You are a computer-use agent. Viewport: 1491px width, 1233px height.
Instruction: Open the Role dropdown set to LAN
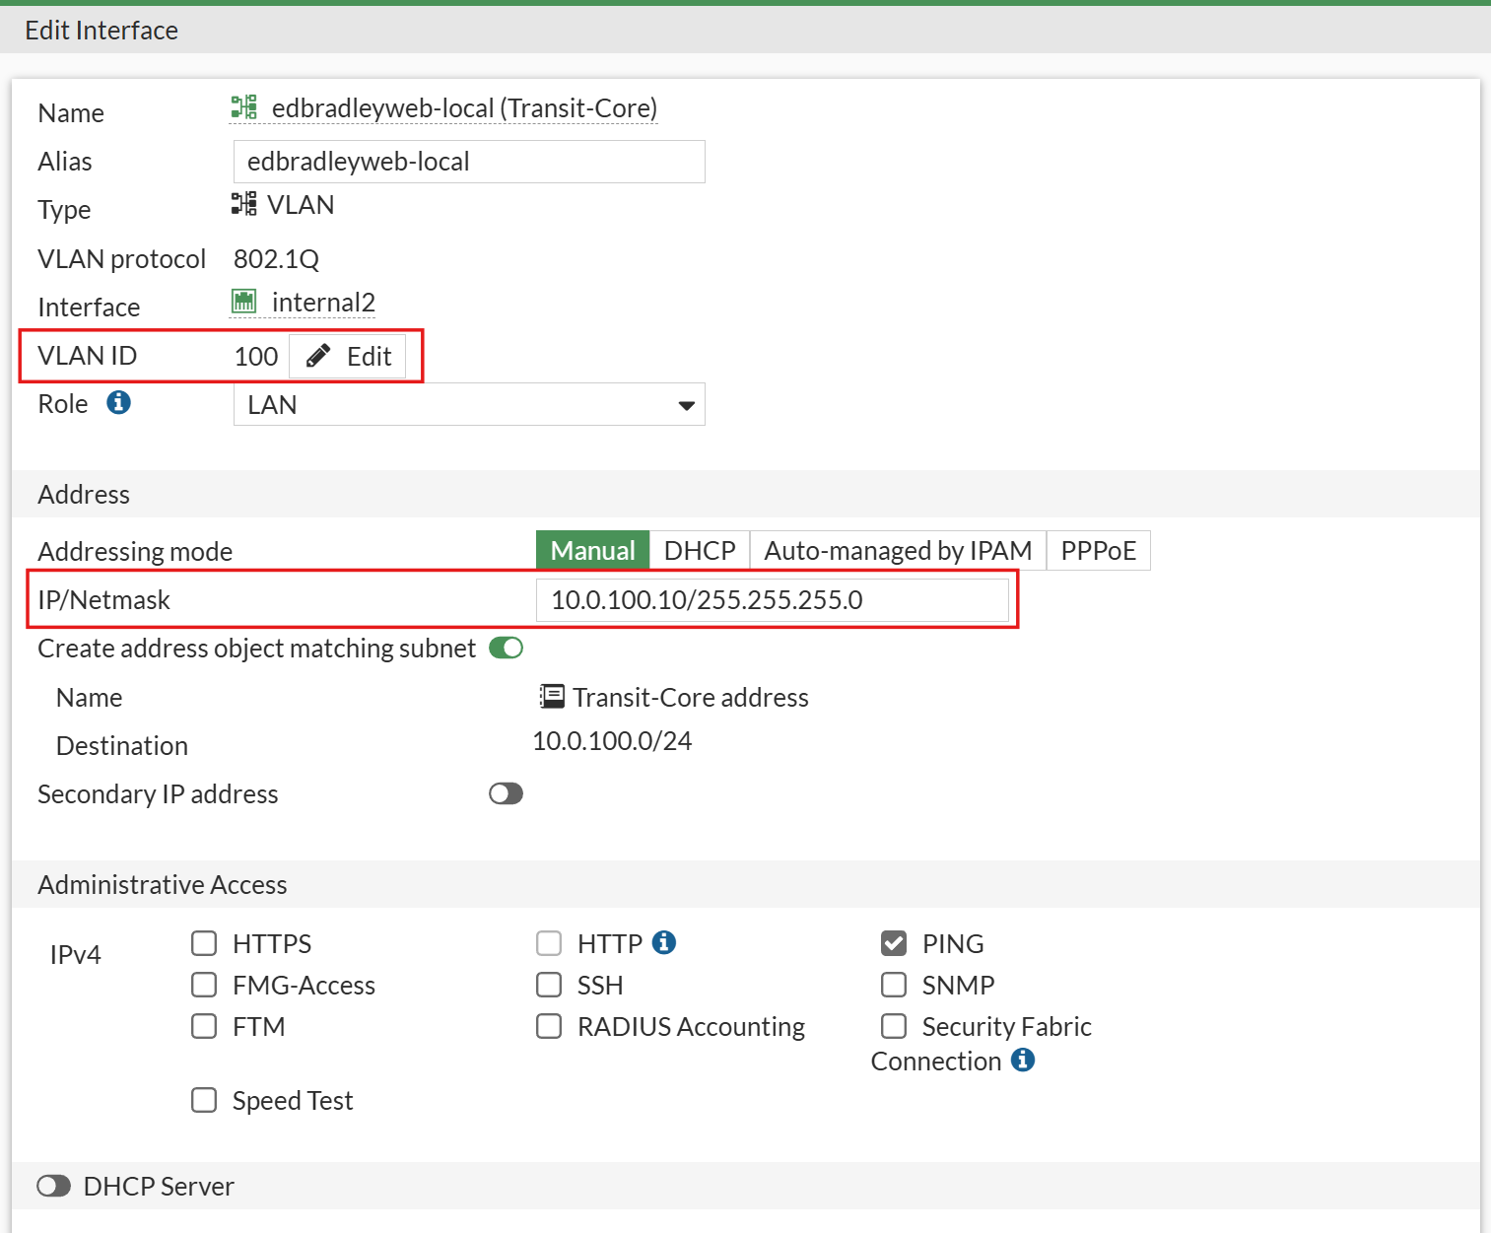click(469, 405)
